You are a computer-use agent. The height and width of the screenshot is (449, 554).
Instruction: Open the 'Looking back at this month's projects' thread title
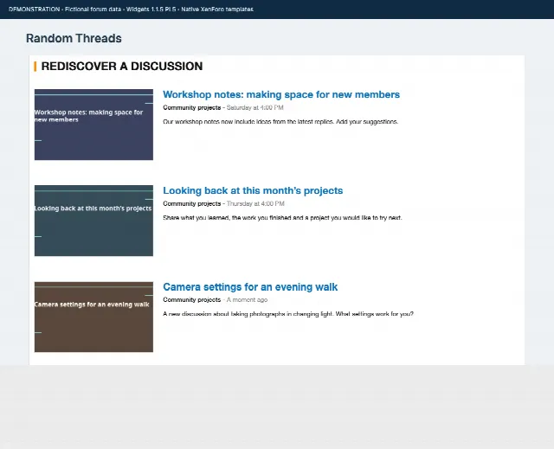(253, 190)
